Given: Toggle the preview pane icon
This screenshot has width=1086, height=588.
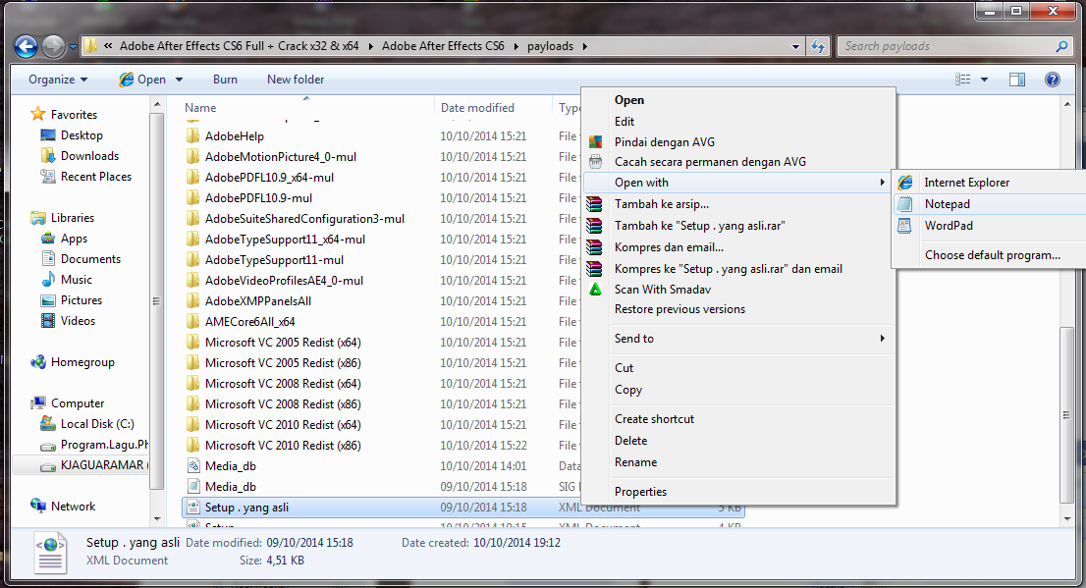Looking at the screenshot, I should [x=1016, y=80].
